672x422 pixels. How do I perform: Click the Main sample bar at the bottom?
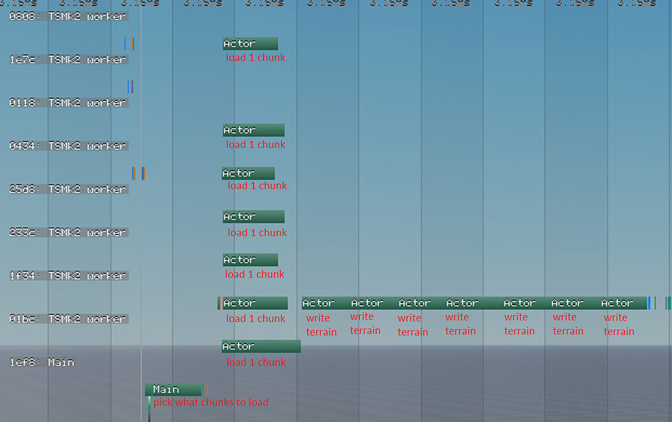coord(173,389)
